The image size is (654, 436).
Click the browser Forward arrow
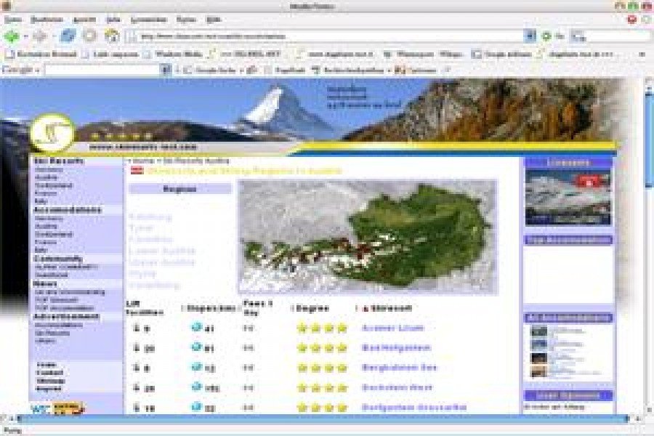(40, 36)
